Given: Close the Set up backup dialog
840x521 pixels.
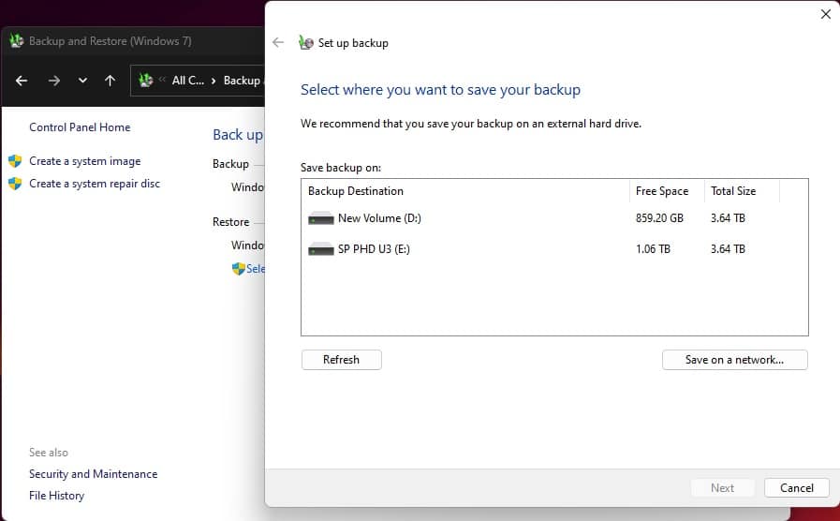Looking at the screenshot, I should click(826, 14).
